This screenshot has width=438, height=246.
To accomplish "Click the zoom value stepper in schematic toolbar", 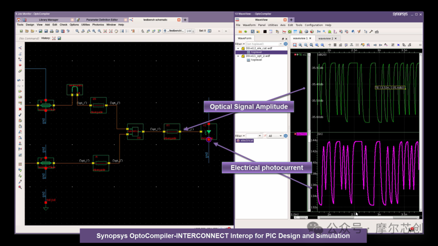I will pyautogui.click(x=193, y=31).
